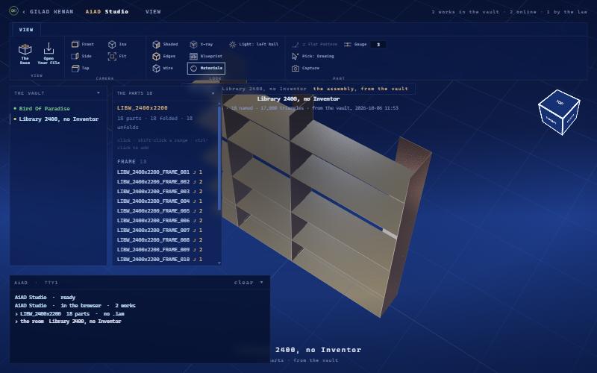This screenshot has width=597, height=373.
Task: Click the Gauge value field
Action: [x=378, y=45]
